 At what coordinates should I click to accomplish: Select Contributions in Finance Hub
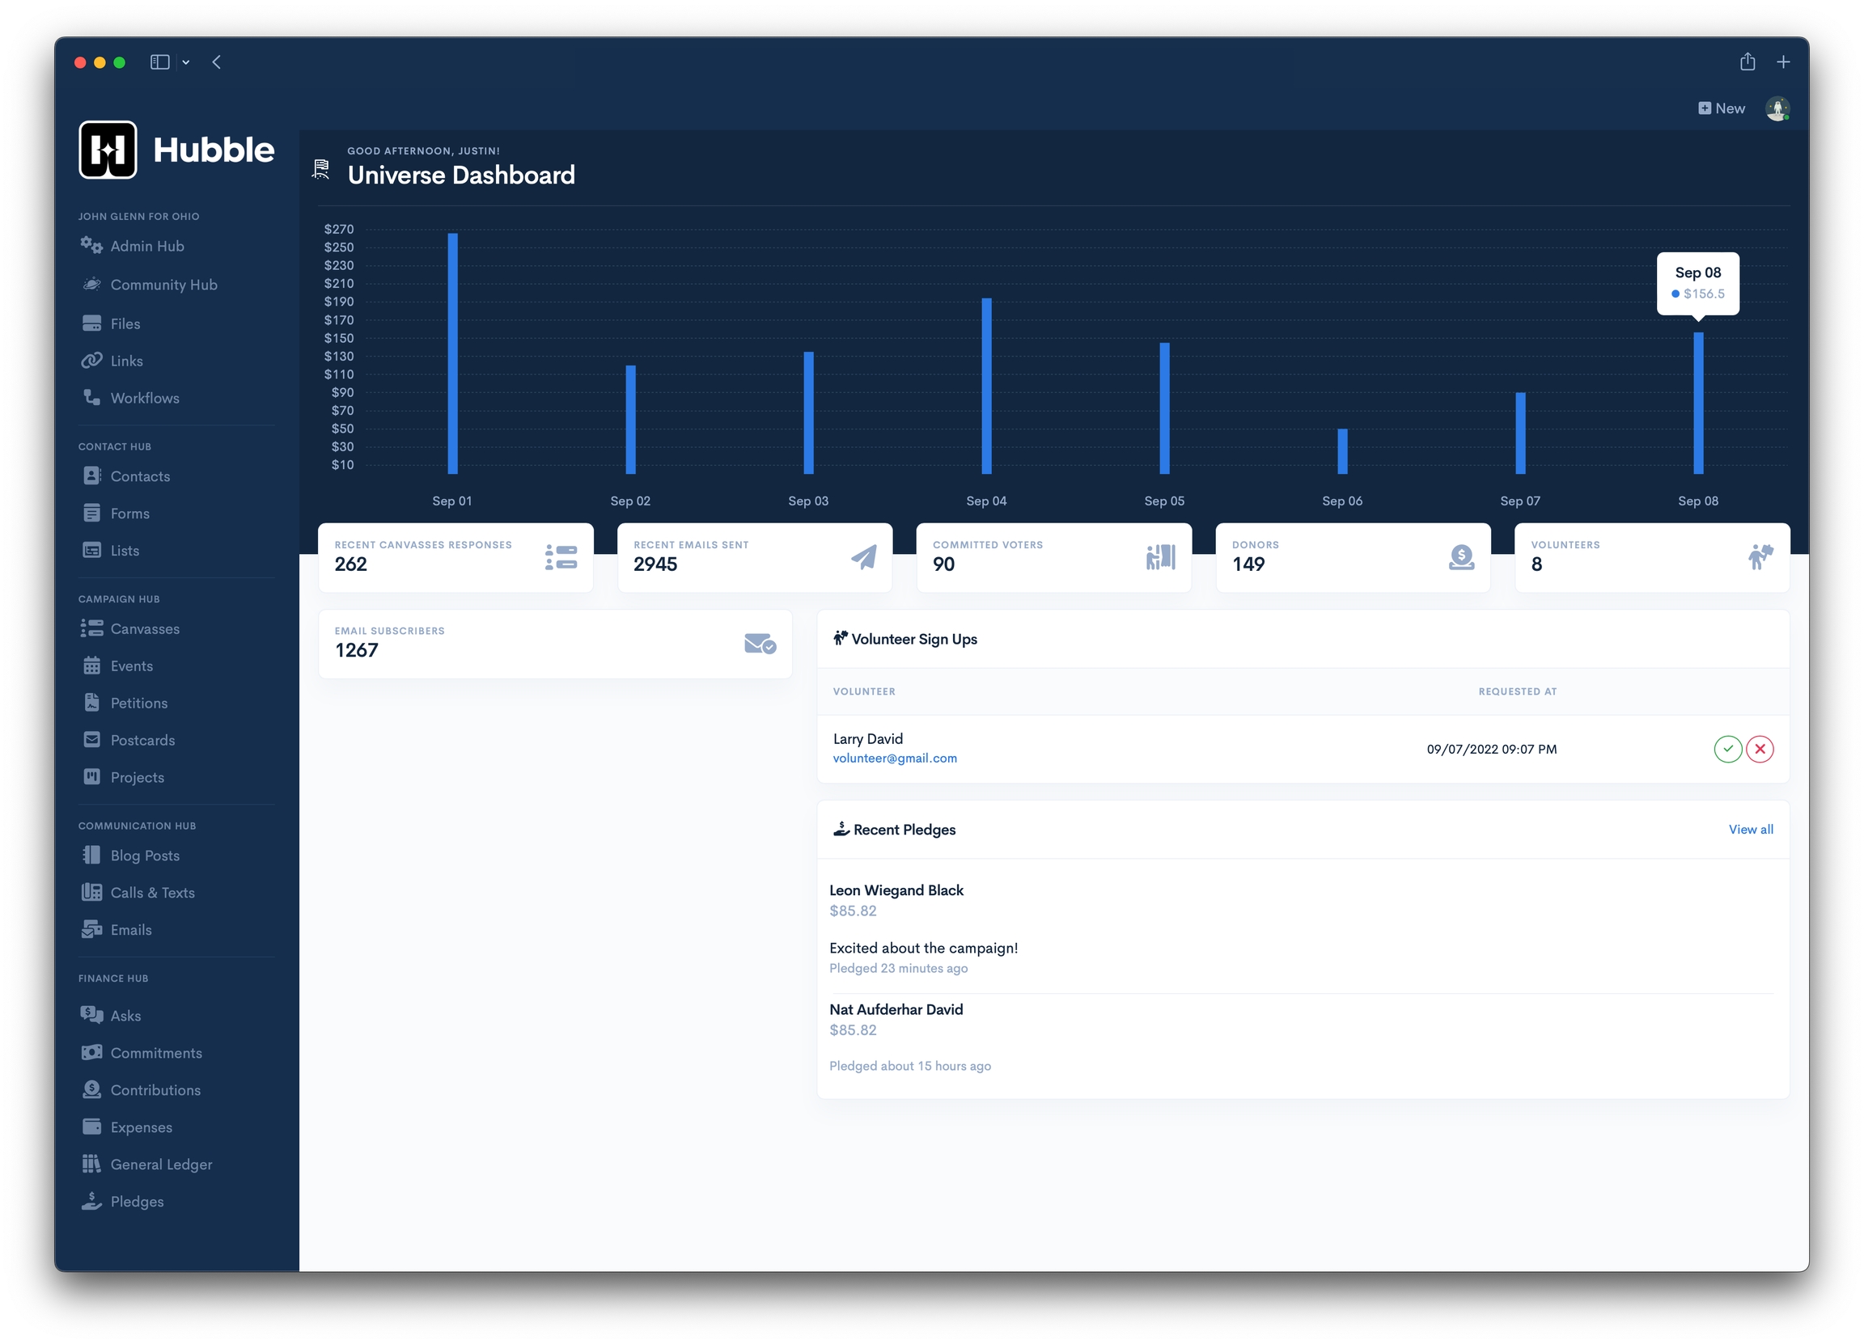coord(155,1090)
